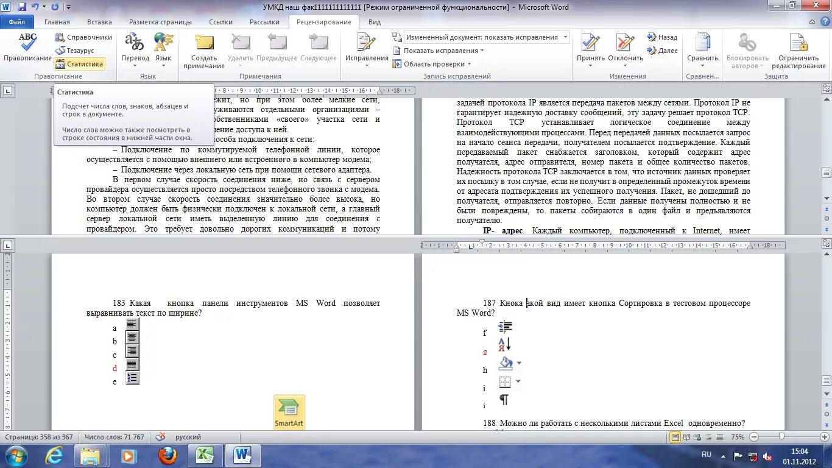Click the Статистика word count button
832x468 pixels.
click(79, 64)
